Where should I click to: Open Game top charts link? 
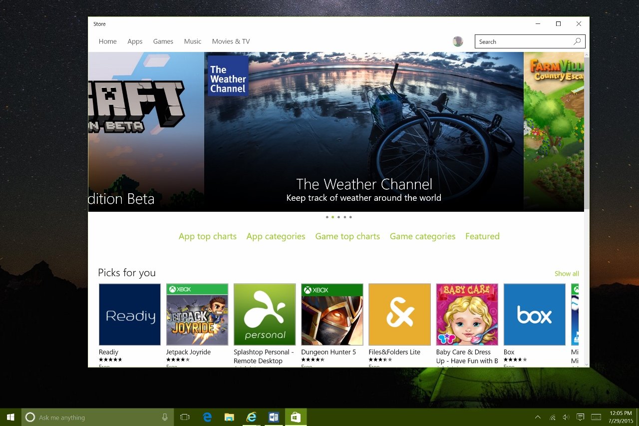[347, 236]
